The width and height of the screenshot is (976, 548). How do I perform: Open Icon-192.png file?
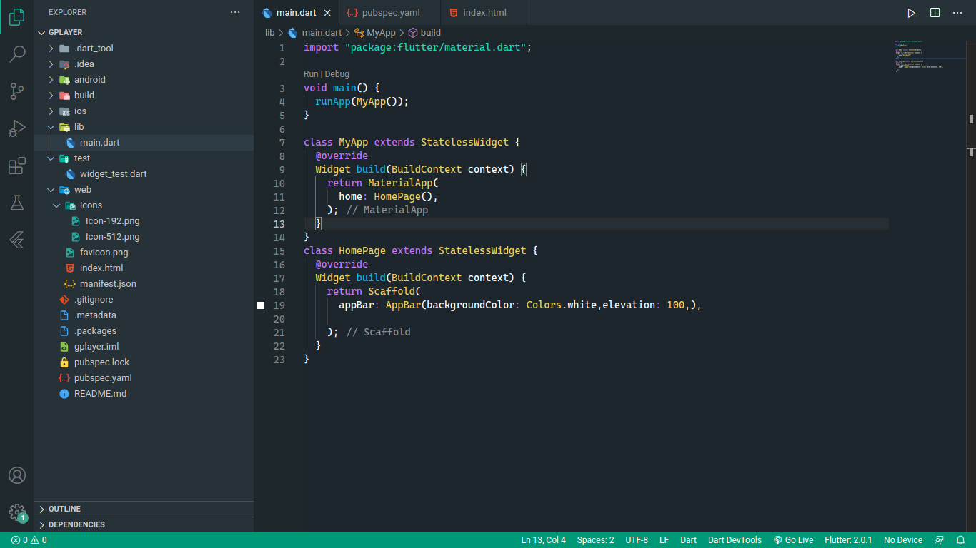click(144, 221)
